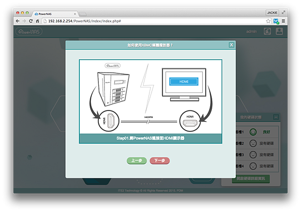The width and height of the screenshot is (301, 212).
Task: Click the previous step green button
Action: point(136,161)
